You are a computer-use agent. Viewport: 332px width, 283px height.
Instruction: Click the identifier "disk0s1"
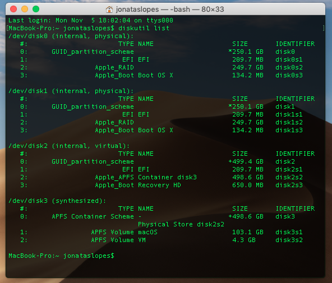point(289,59)
